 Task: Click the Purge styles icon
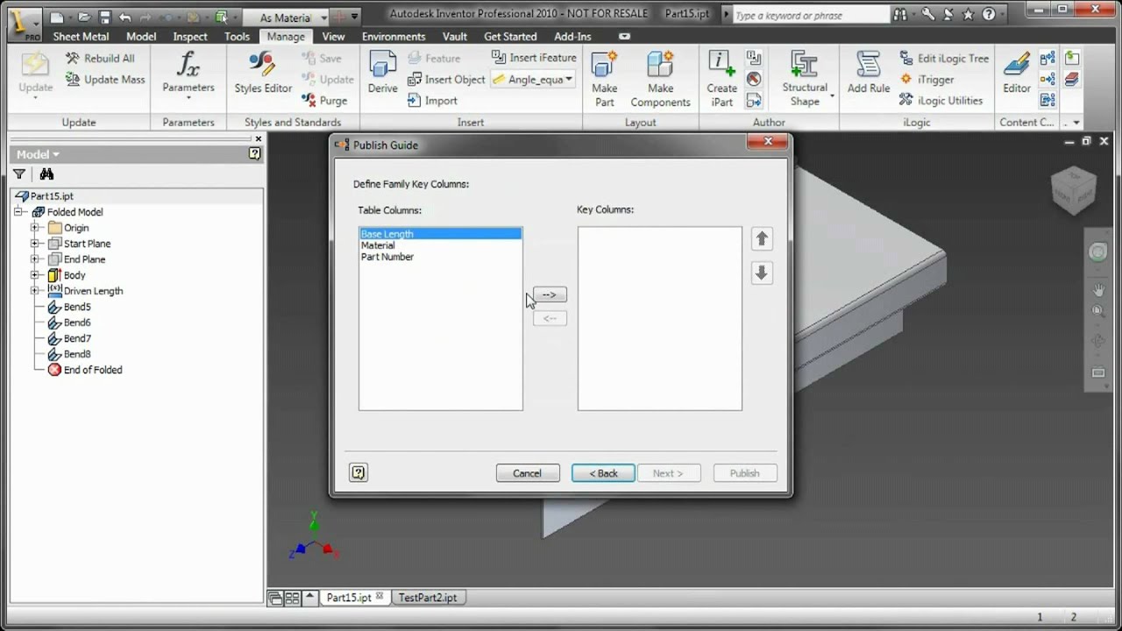click(x=309, y=100)
